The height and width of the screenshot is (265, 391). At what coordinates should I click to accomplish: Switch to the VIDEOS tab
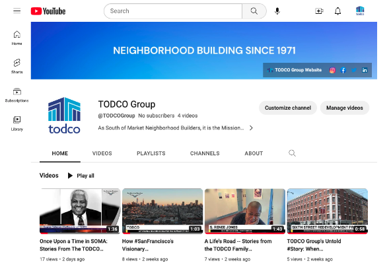click(102, 153)
